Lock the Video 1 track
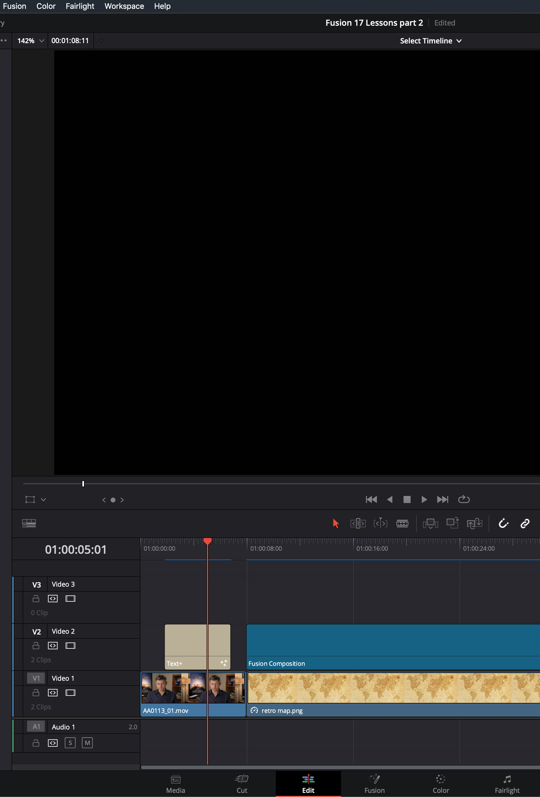This screenshot has height=797, width=540. [x=36, y=692]
